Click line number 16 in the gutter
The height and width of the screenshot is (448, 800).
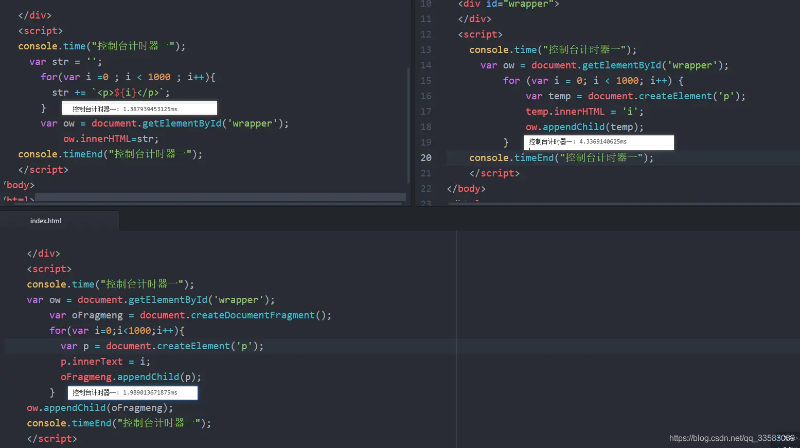pyautogui.click(x=426, y=96)
